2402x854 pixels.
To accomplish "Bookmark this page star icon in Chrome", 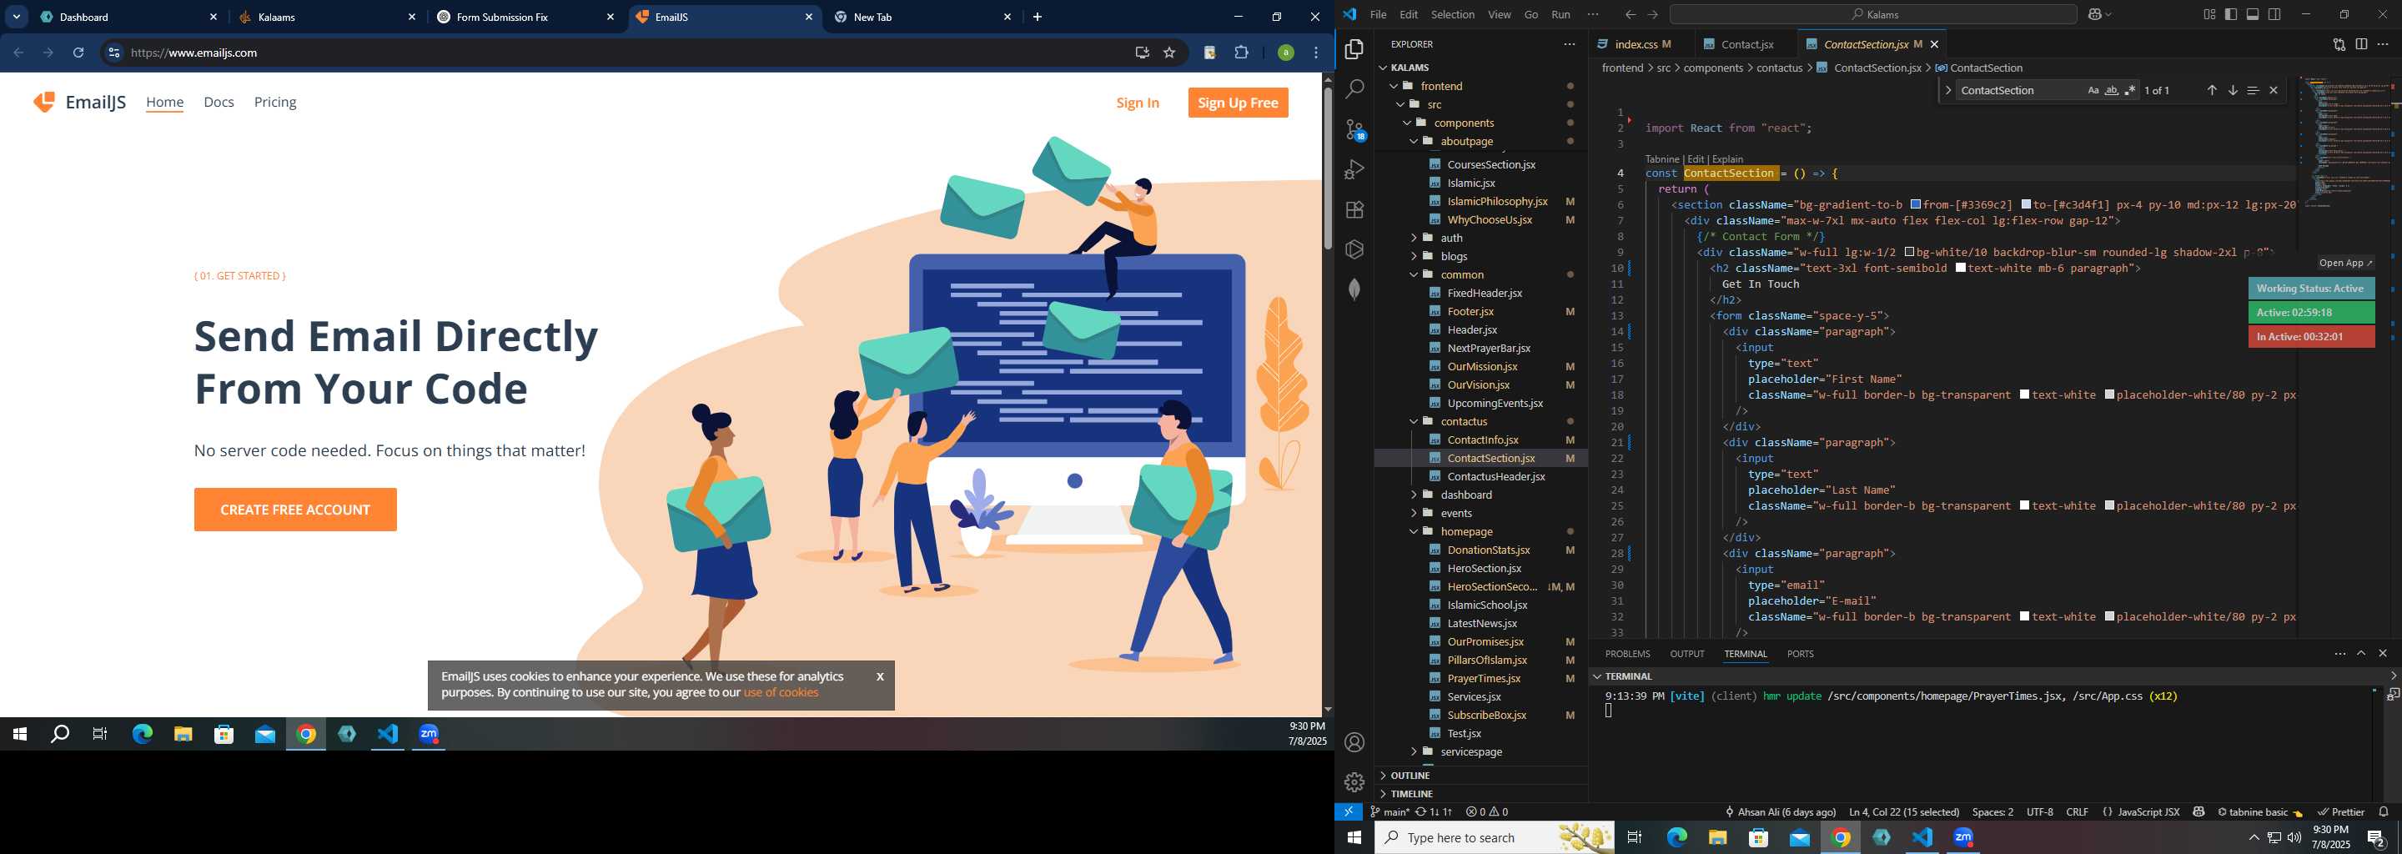I will pos(1169,53).
